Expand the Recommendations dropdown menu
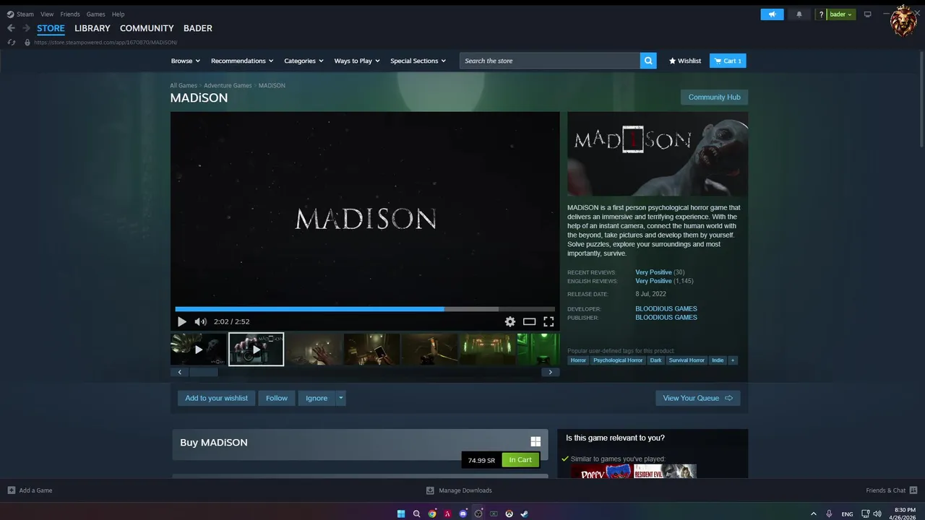The image size is (925, 520). 242,61
